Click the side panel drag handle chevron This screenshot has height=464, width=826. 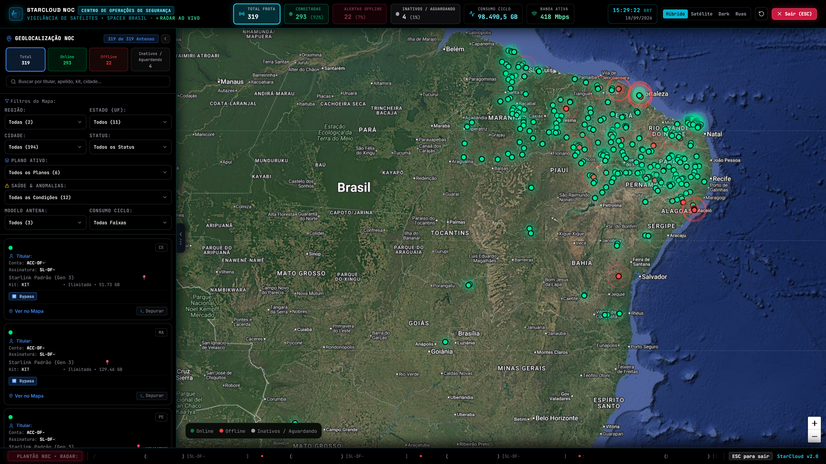click(180, 234)
